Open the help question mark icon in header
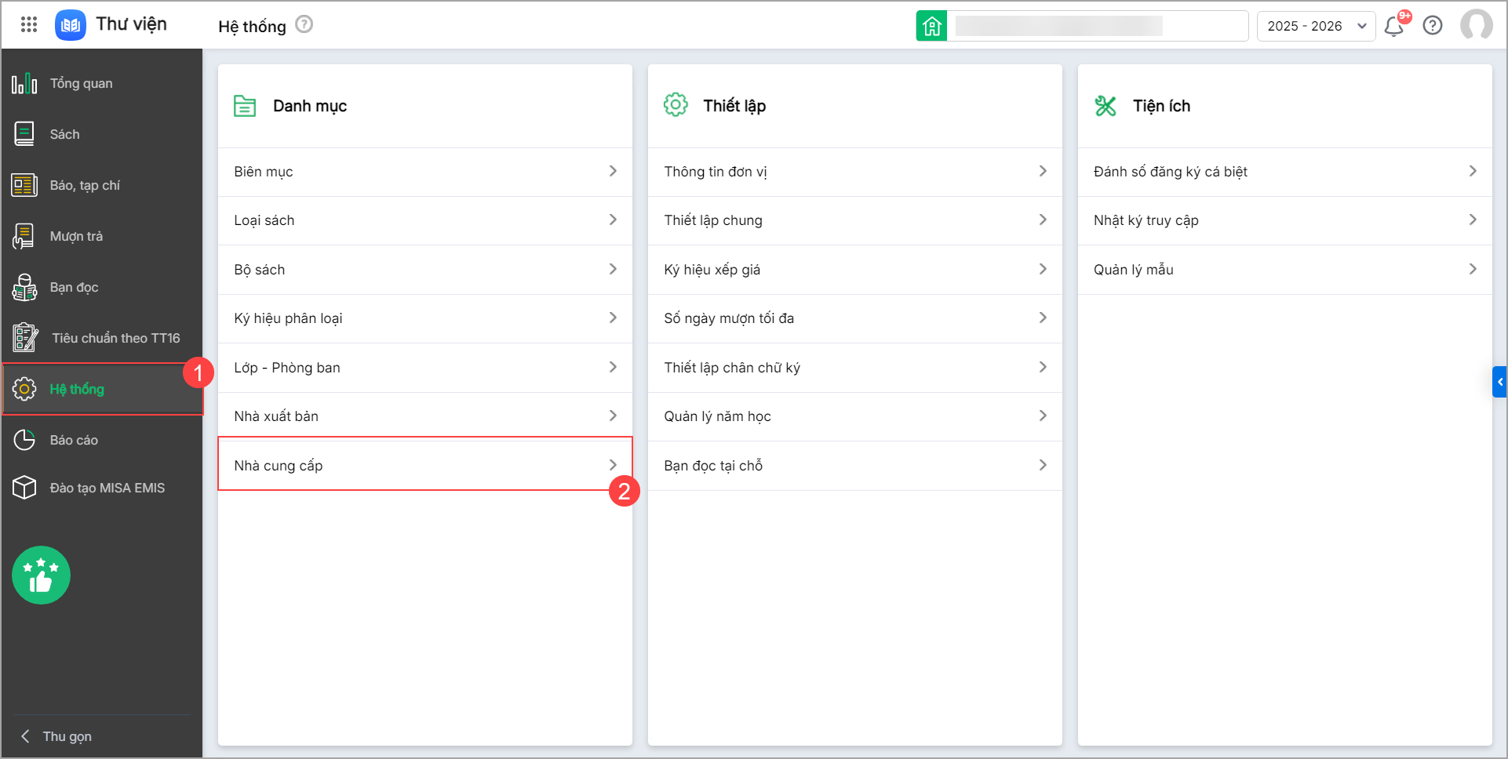 pos(1433,26)
